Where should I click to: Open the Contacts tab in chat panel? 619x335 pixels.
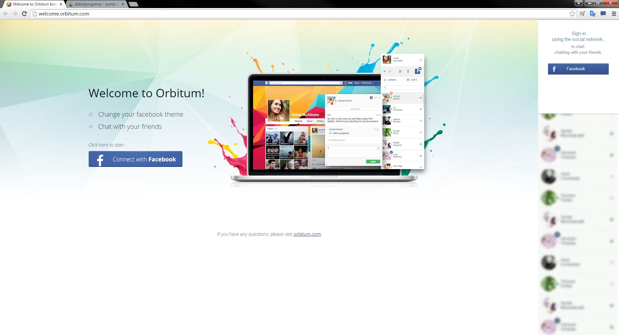tap(391, 80)
